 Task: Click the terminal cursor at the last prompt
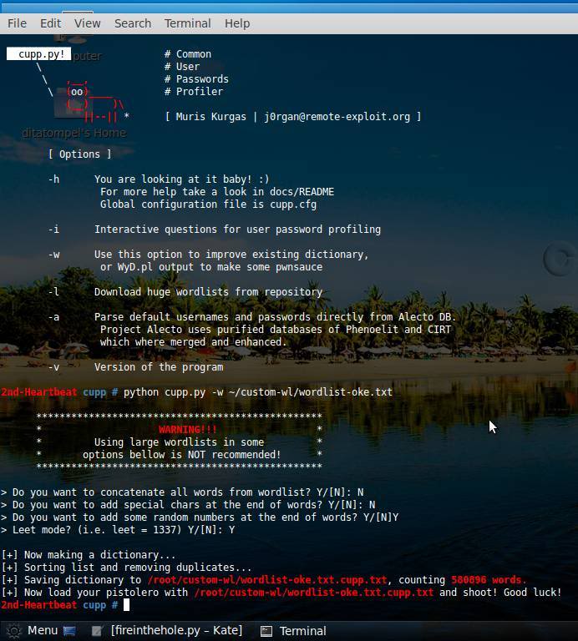(x=126, y=605)
